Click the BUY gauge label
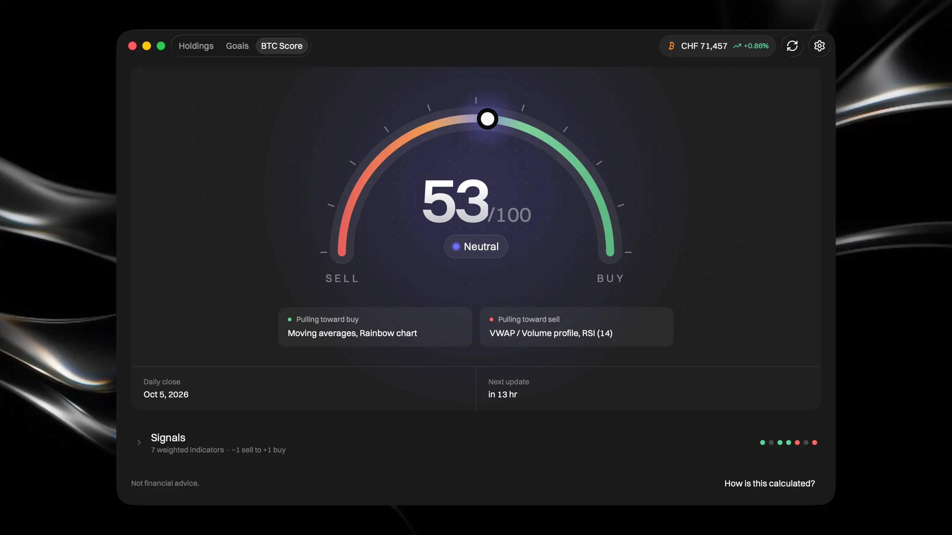The width and height of the screenshot is (952, 535). tap(610, 278)
